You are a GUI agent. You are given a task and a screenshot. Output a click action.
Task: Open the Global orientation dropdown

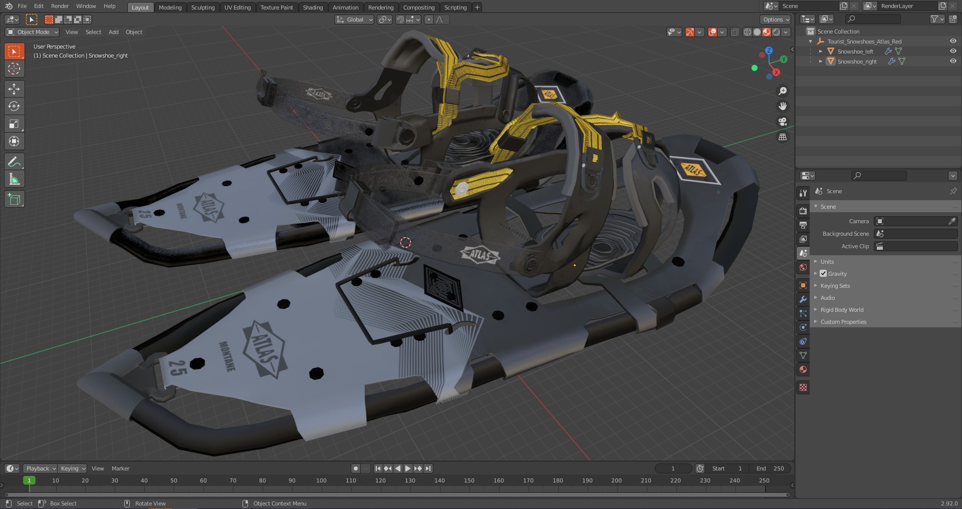click(x=354, y=20)
